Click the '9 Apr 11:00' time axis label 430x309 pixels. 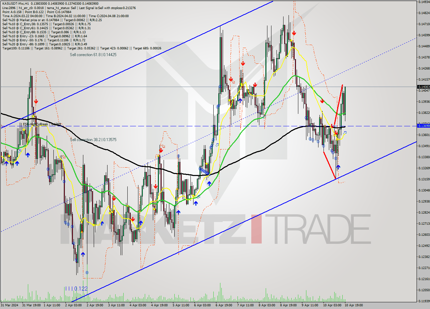(311, 305)
